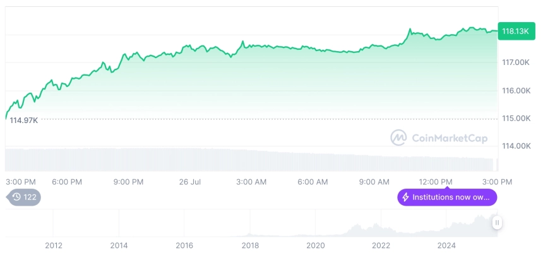Click the 2016 timeline year label

[x=184, y=245]
